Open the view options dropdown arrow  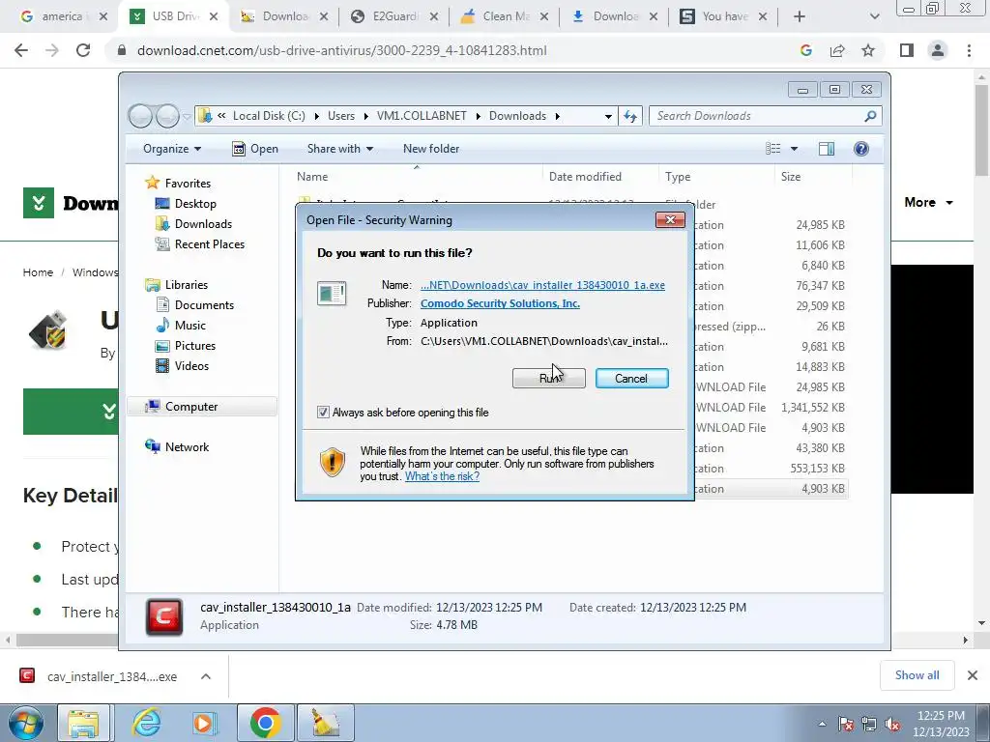tap(795, 149)
